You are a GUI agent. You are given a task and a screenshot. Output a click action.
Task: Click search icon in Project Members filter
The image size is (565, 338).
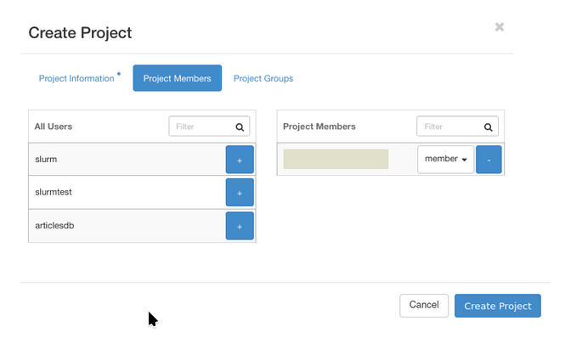coord(489,127)
